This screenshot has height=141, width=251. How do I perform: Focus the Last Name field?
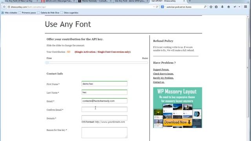pos(104,92)
